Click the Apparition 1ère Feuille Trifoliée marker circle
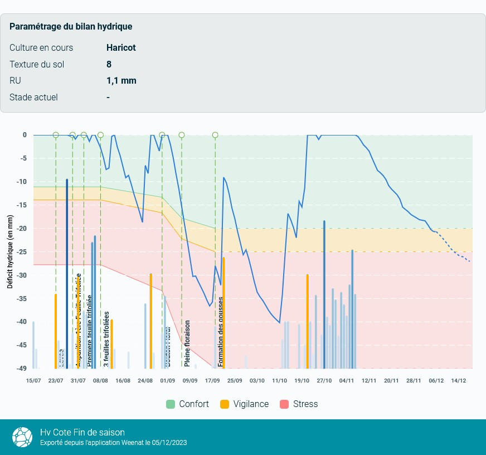The height and width of the screenshot is (455, 486). [72, 135]
